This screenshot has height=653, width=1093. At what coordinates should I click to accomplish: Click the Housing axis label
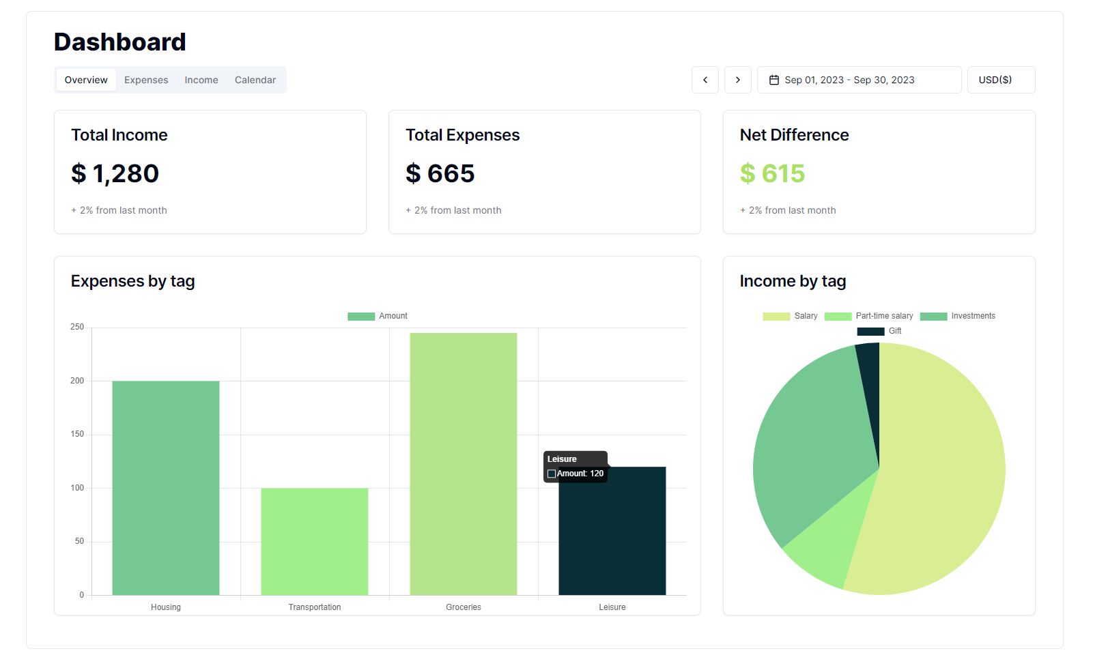(166, 607)
